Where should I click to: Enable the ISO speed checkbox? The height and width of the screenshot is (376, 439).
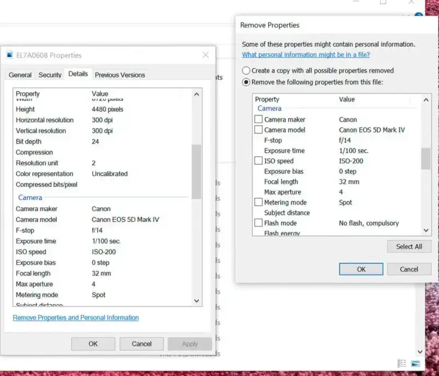[258, 161]
